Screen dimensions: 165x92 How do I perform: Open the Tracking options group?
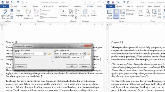coord(63,14)
